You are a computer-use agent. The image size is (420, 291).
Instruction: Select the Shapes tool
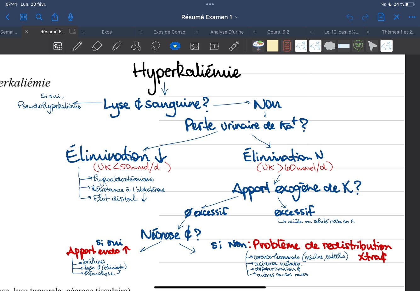coord(136,46)
